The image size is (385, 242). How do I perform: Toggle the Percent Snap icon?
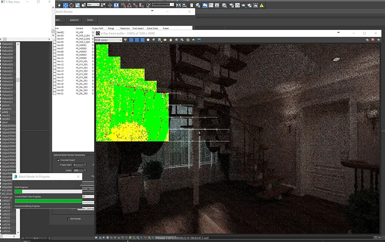point(135,5)
